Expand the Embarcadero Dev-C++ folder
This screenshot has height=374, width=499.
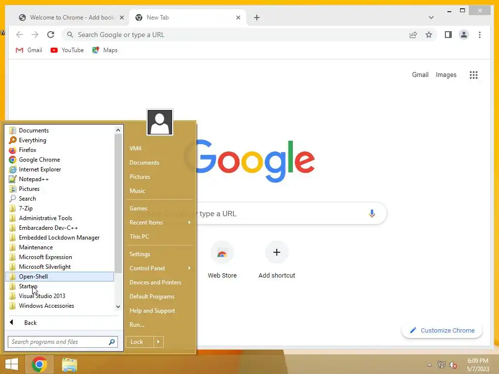click(60, 228)
